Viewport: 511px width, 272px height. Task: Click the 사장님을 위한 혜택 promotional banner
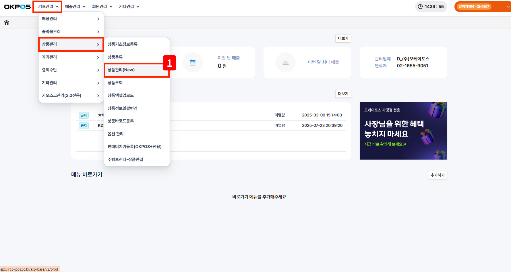click(x=403, y=131)
